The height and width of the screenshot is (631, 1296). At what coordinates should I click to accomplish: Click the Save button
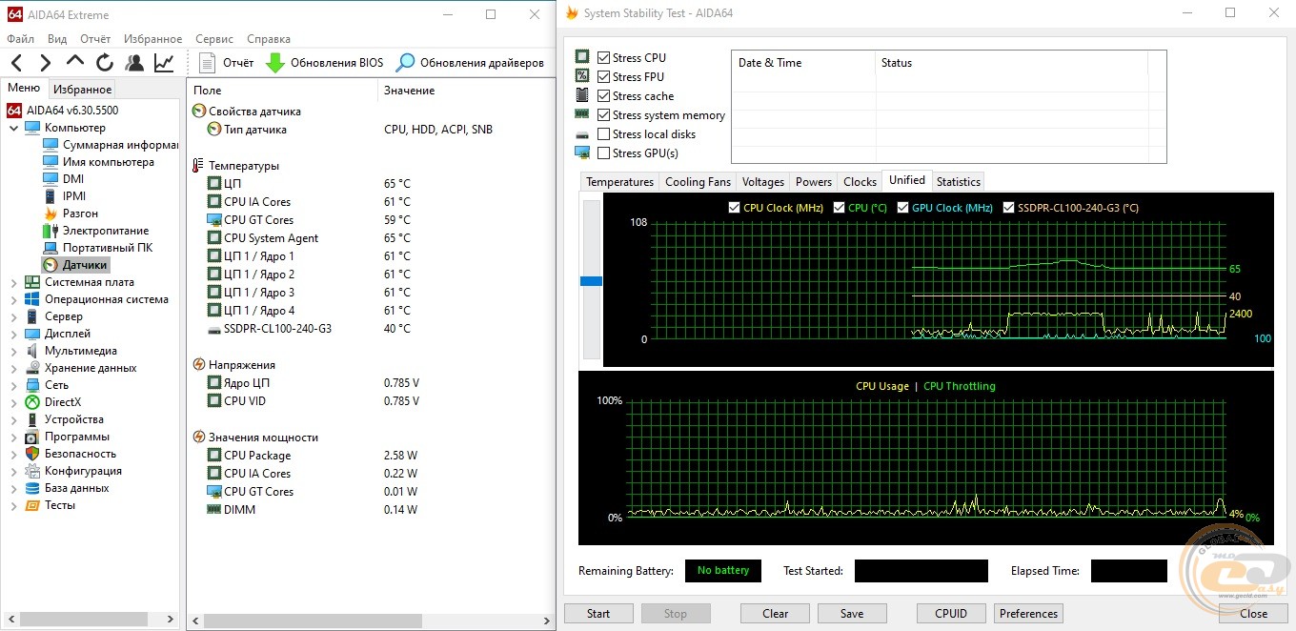pos(852,614)
